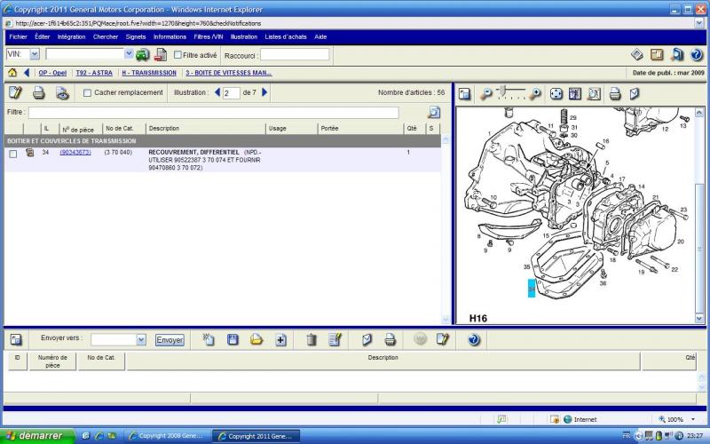
Task: Open the zoom level 100% dropdown
Action: (693, 419)
